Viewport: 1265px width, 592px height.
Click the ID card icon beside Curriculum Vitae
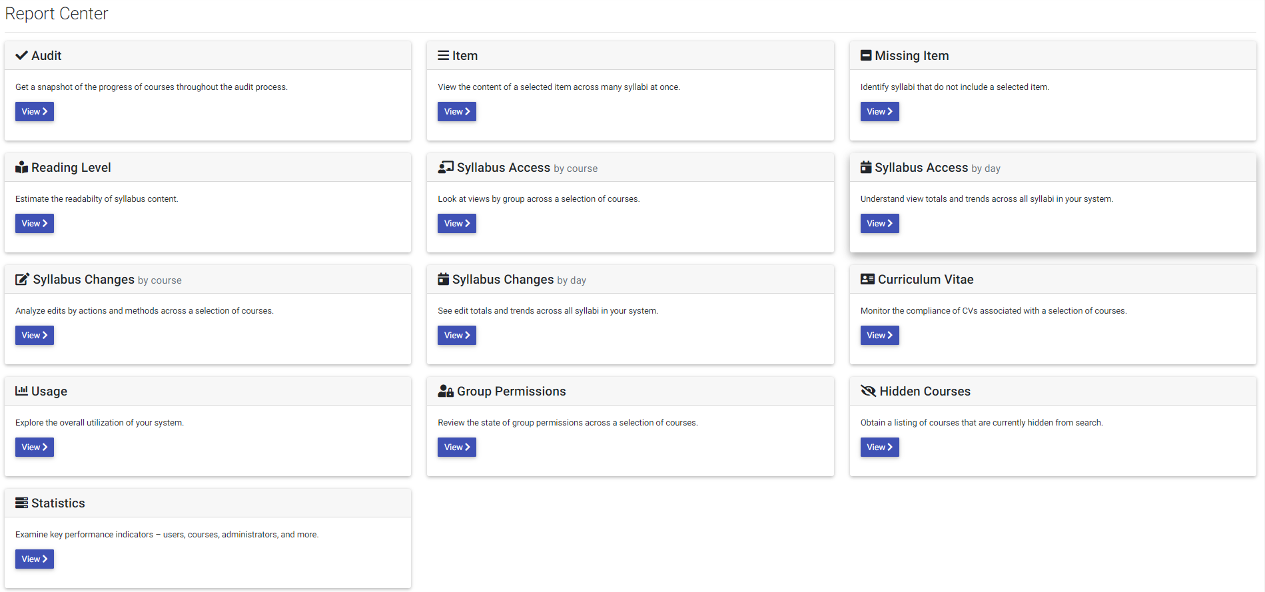867,279
